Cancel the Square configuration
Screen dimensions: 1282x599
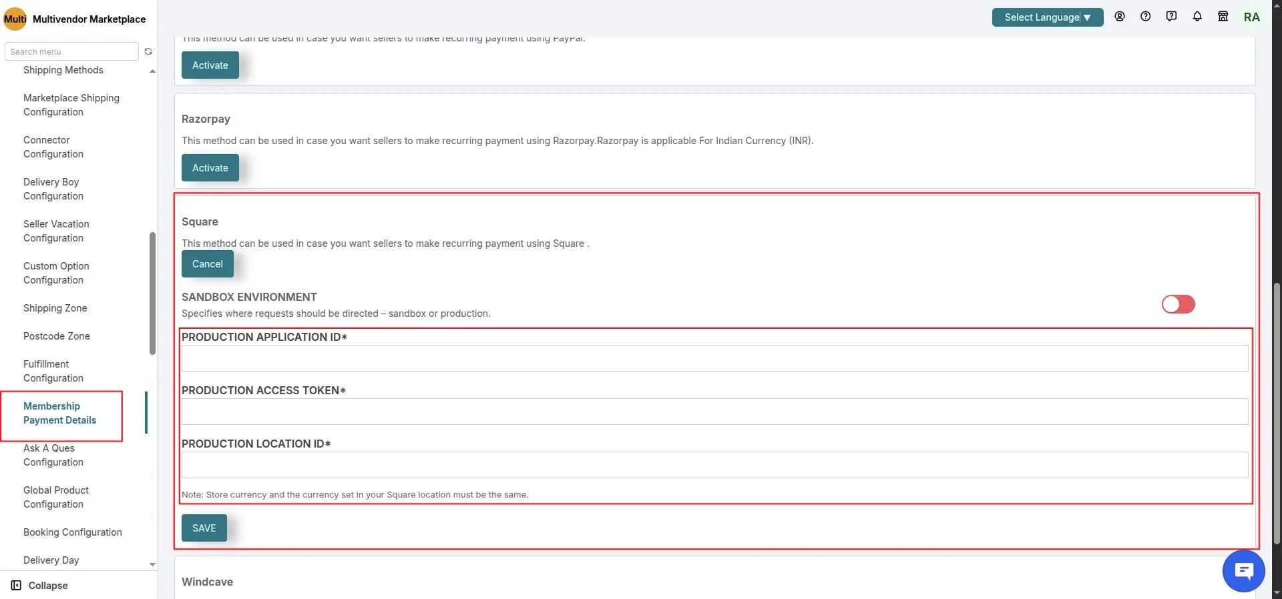point(208,264)
